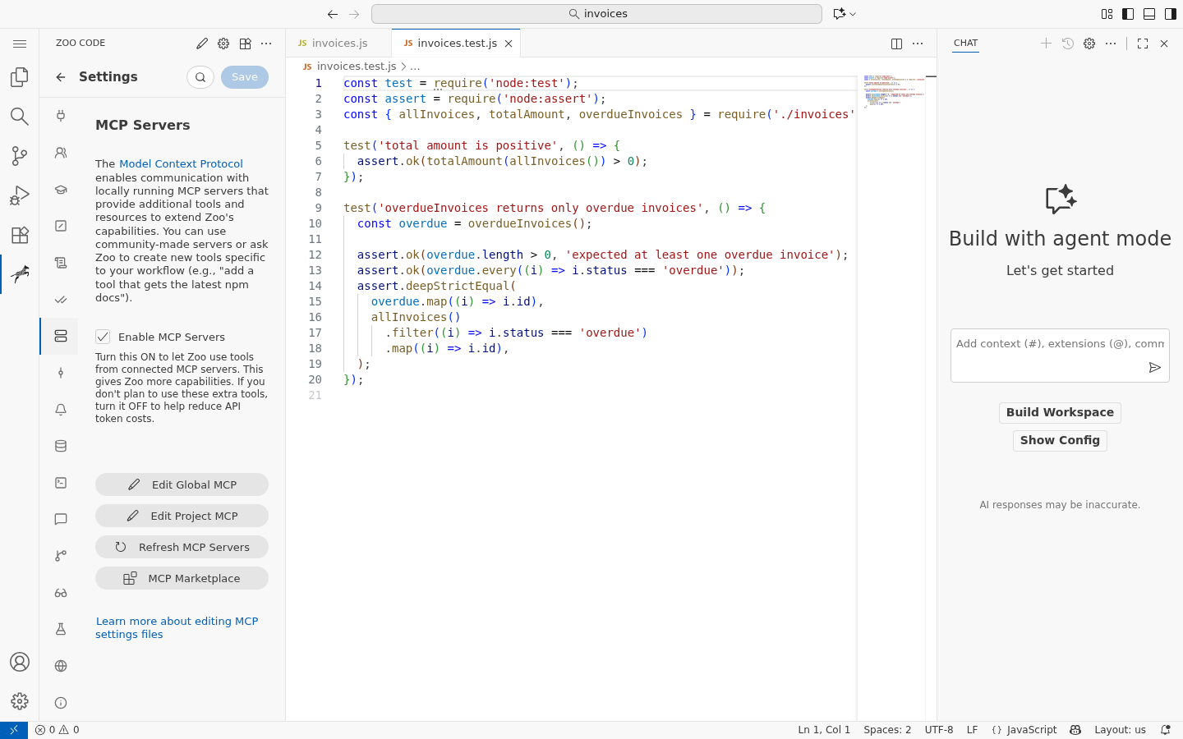This screenshot has height=739, width=1183.
Task: Open the Copilot dropdown beside search bar
Action: coord(845,14)
